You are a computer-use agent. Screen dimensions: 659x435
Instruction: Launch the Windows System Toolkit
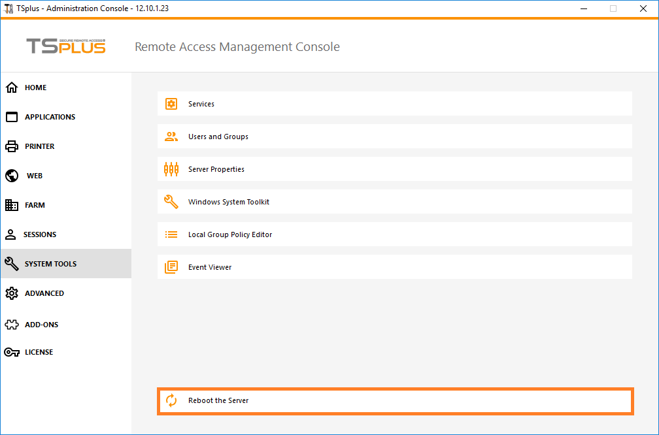229,202
